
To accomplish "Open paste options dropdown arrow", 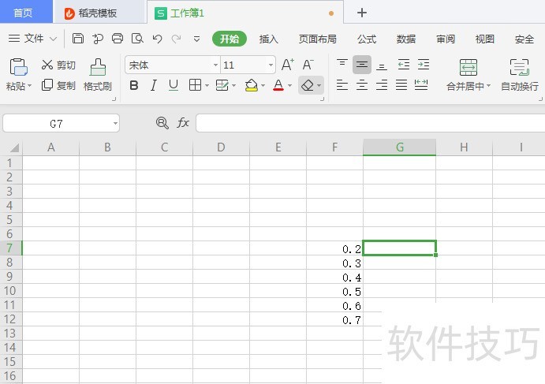I will tap(29, 85).
